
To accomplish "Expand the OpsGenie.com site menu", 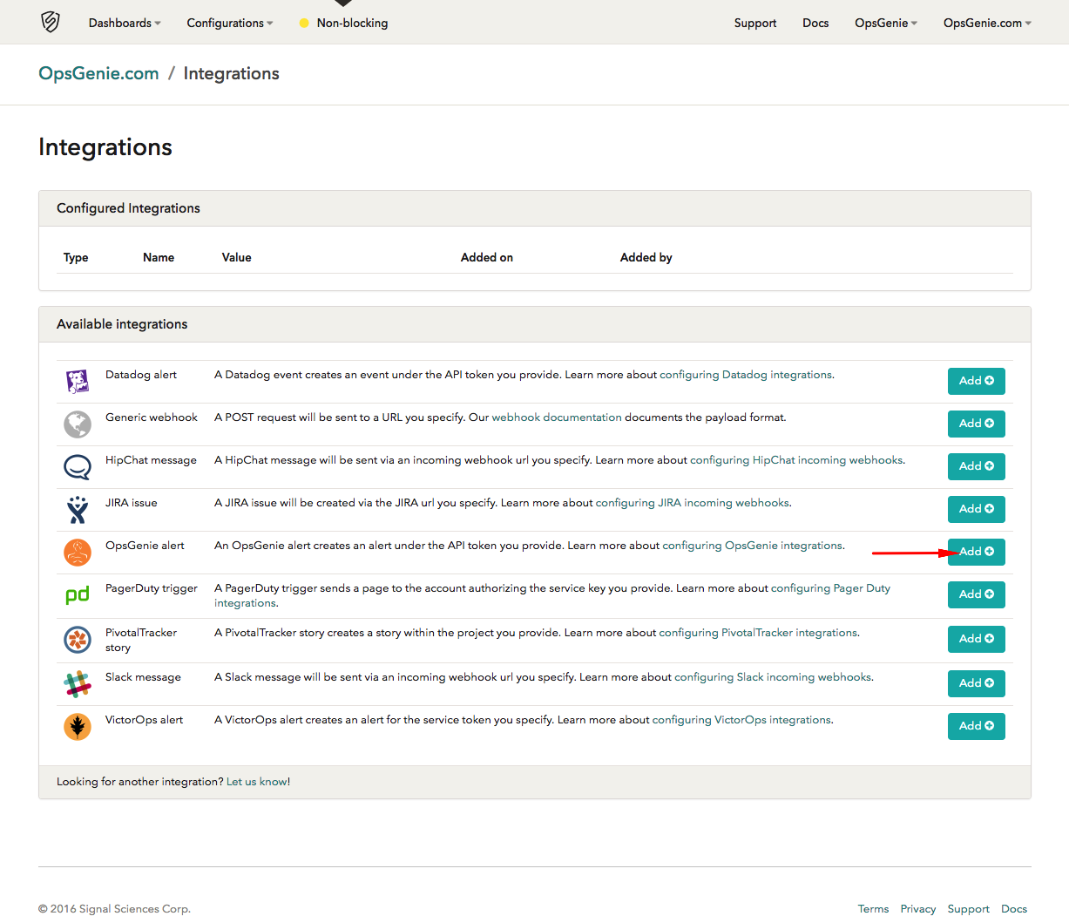I will click(x=987, y=23).
